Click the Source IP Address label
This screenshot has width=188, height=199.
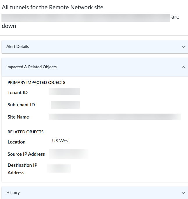pyautogui.click(x=26, y=154)
